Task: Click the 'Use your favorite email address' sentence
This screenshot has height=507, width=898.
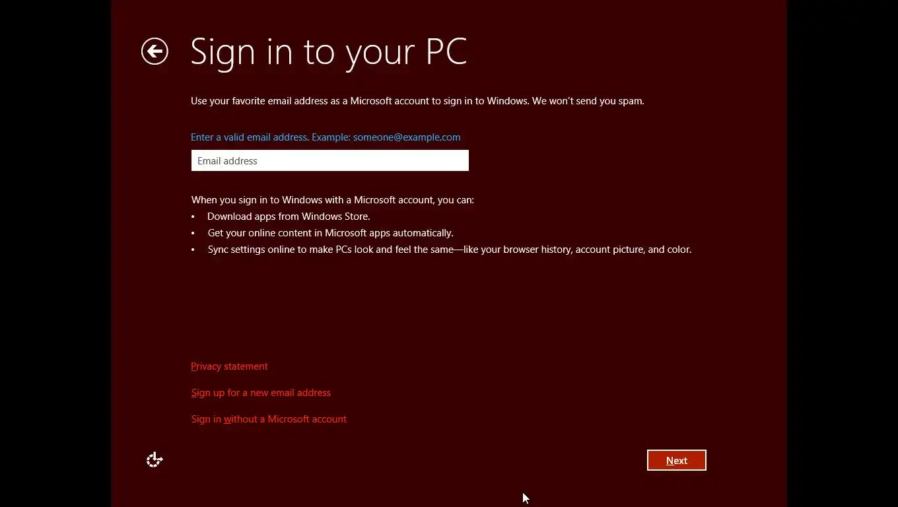Action: [x=417, y=101]
